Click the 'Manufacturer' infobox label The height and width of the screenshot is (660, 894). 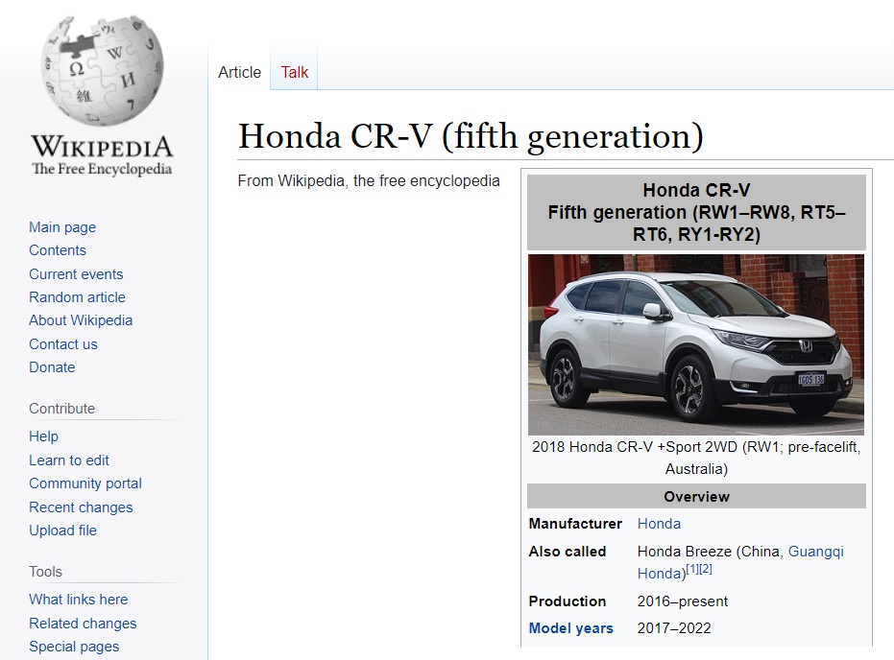point(575,524)
